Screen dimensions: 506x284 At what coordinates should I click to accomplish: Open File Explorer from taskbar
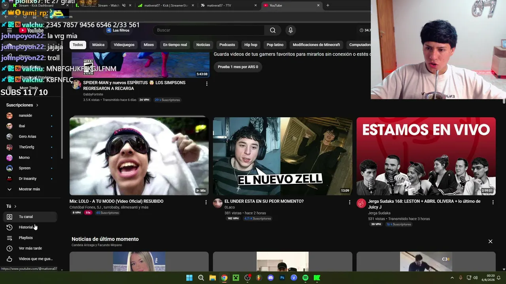coord(212,278)
